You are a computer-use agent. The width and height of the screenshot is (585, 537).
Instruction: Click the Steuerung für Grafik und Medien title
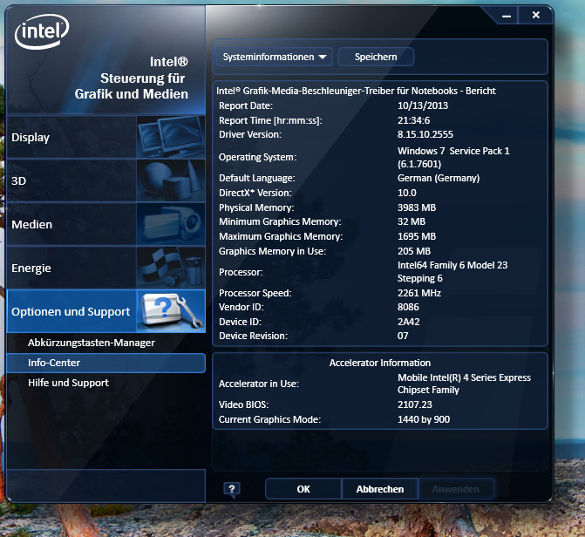pos(132,86)
